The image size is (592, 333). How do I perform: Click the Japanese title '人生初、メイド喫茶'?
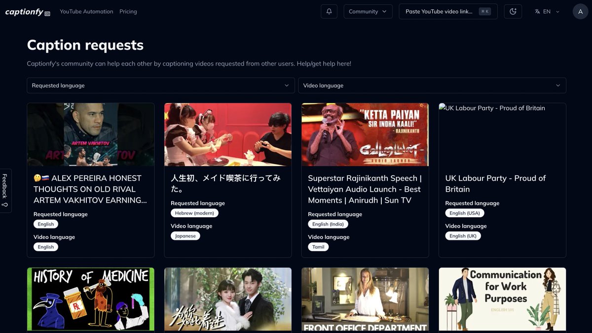[x=225, y=184]
